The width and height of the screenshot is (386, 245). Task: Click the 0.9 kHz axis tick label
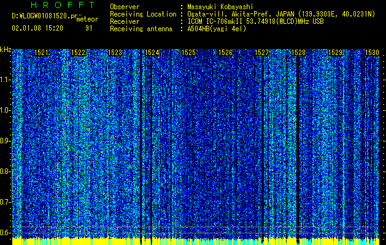[5, 141]
